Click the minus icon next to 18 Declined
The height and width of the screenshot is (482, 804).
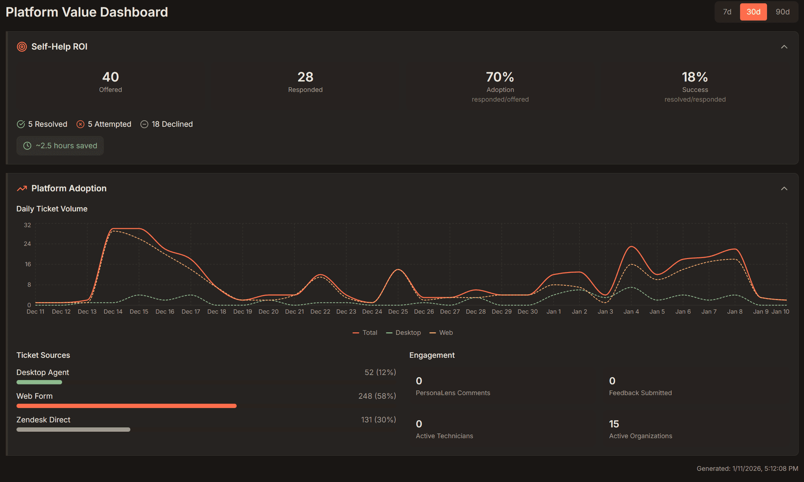tap(144, 124)
